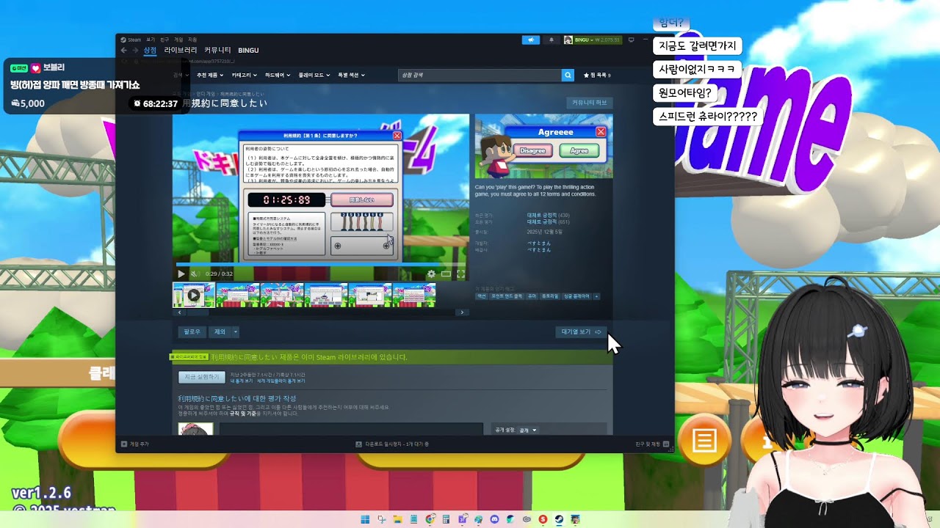Open Steam announcements megaphone button
Screen dimensions: 940x528
coord(530,40)
